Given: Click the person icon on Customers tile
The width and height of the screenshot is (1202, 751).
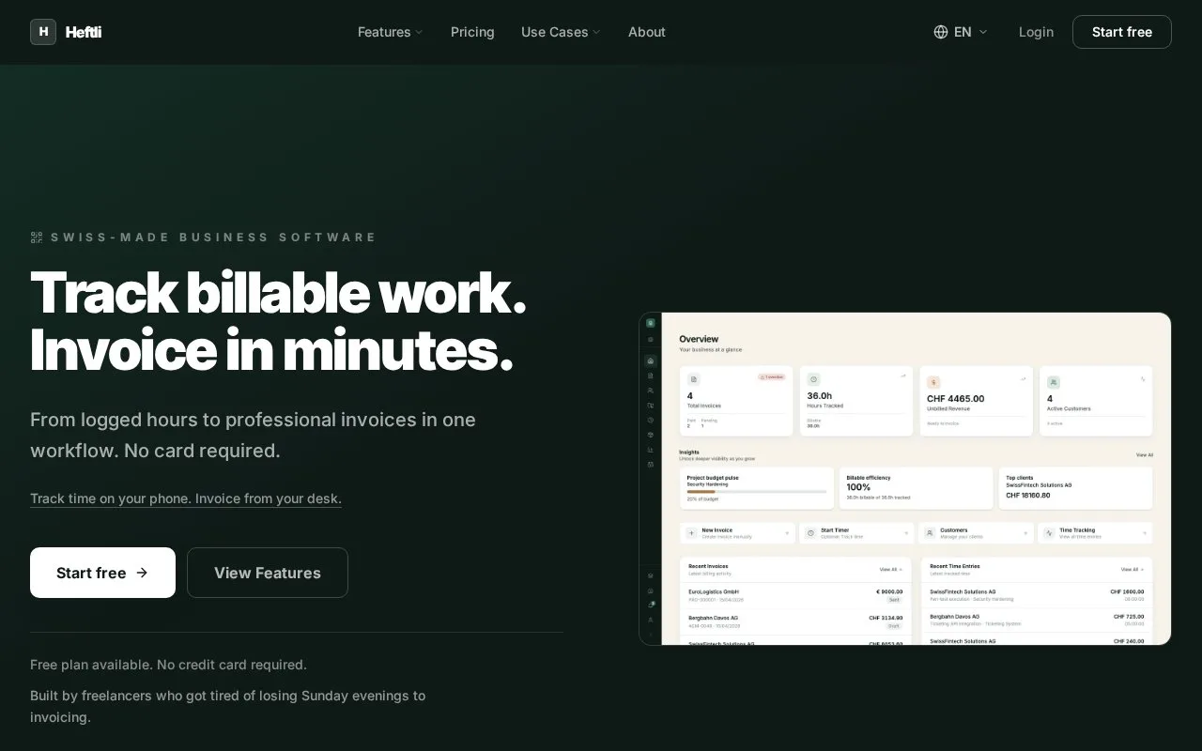Looking at the screenshot, I should (x=930, y=532).
